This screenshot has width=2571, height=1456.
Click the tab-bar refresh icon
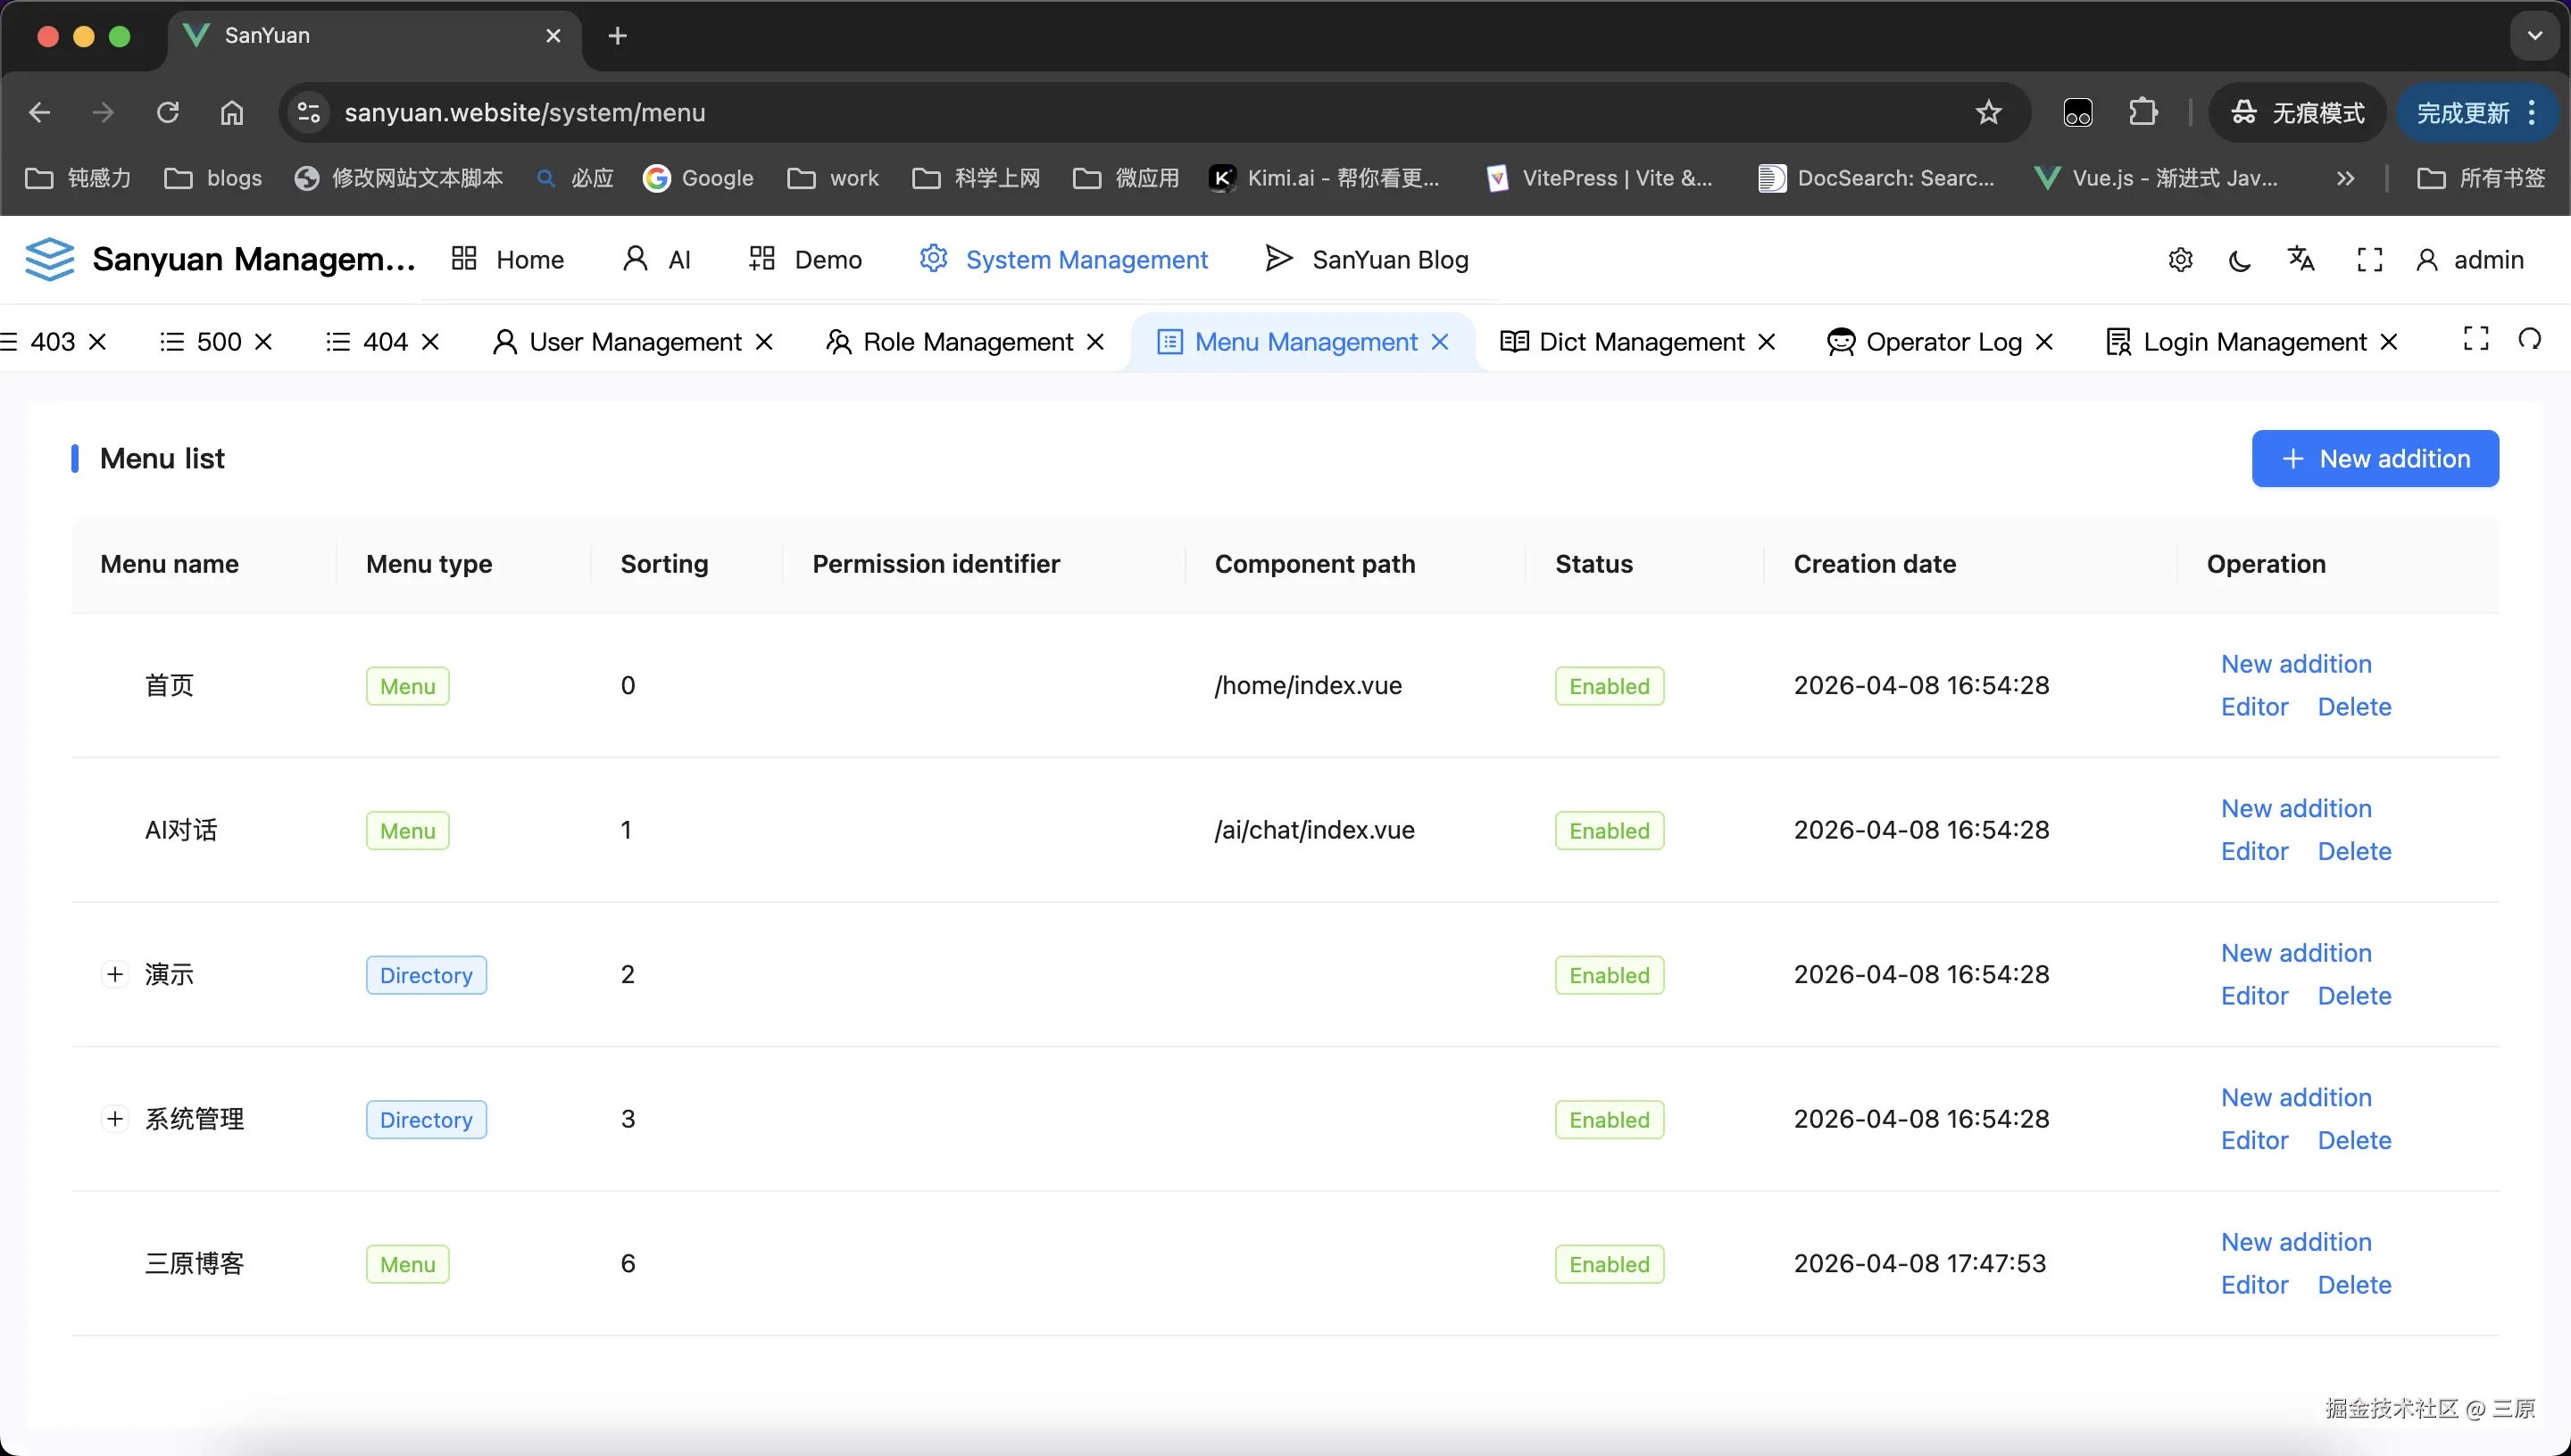pyautogui.click(x=2529, y=340)
